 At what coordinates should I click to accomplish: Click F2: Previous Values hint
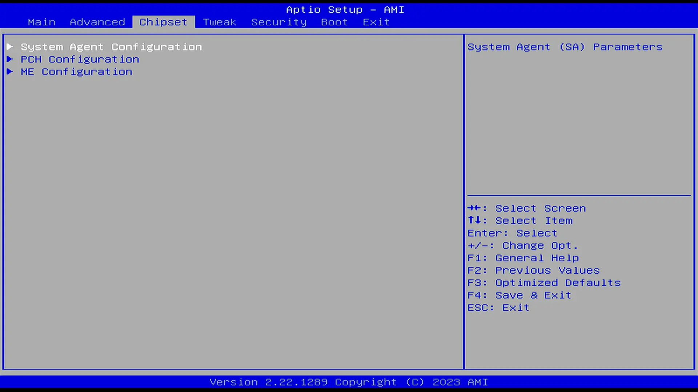(x=533, y=270)
